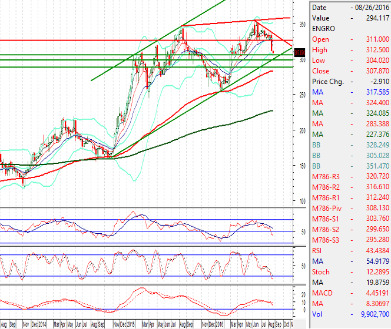Screen dimensions: 391x329
Task: Click the M786-R2 label
Action: [x=326, y=187]
